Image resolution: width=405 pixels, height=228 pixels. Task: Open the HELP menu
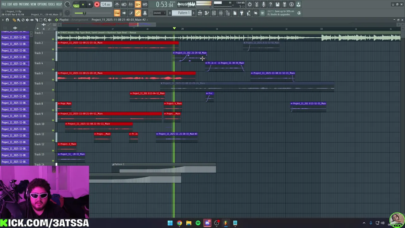click(59, 4)
